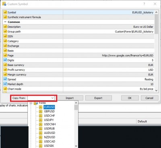Click the GBPUSD symbol icon in dropdown
The width and height of the screenshot is (161, 148).
coord(41,111)
